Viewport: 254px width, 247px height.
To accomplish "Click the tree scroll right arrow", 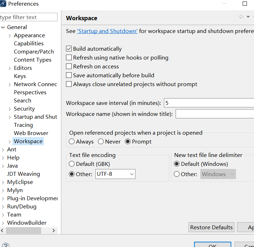I will [54, 230].
